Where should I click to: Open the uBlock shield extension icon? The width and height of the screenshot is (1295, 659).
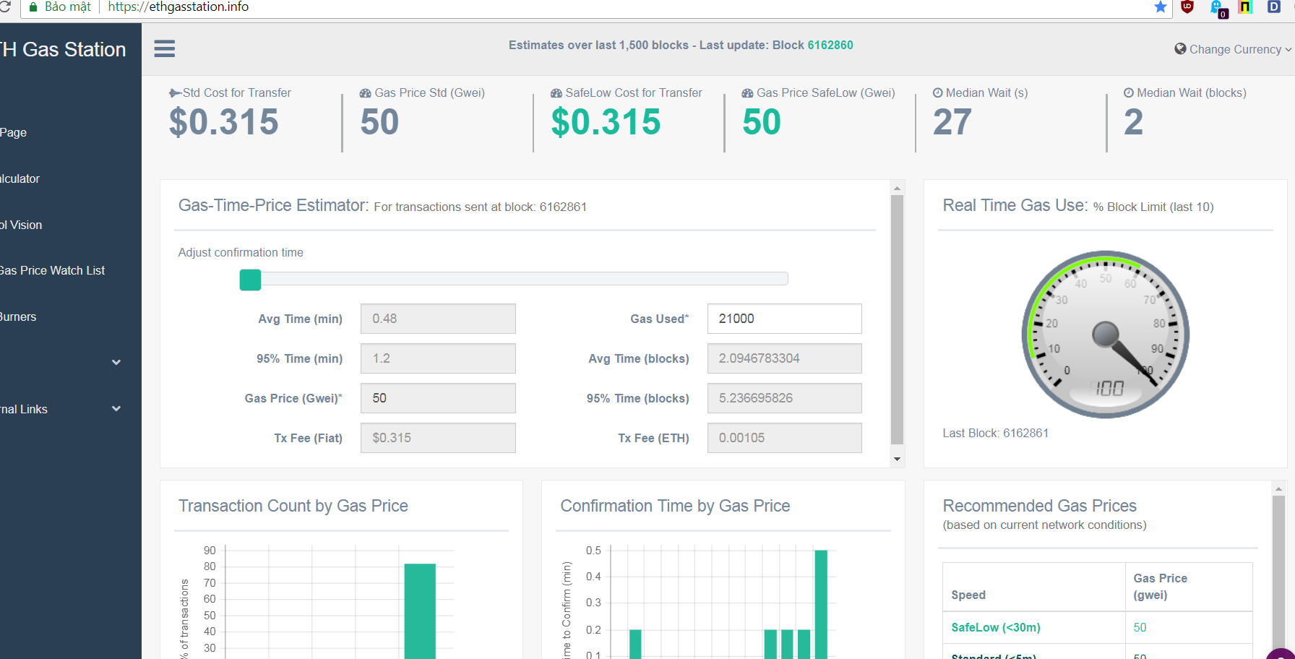1187,7
